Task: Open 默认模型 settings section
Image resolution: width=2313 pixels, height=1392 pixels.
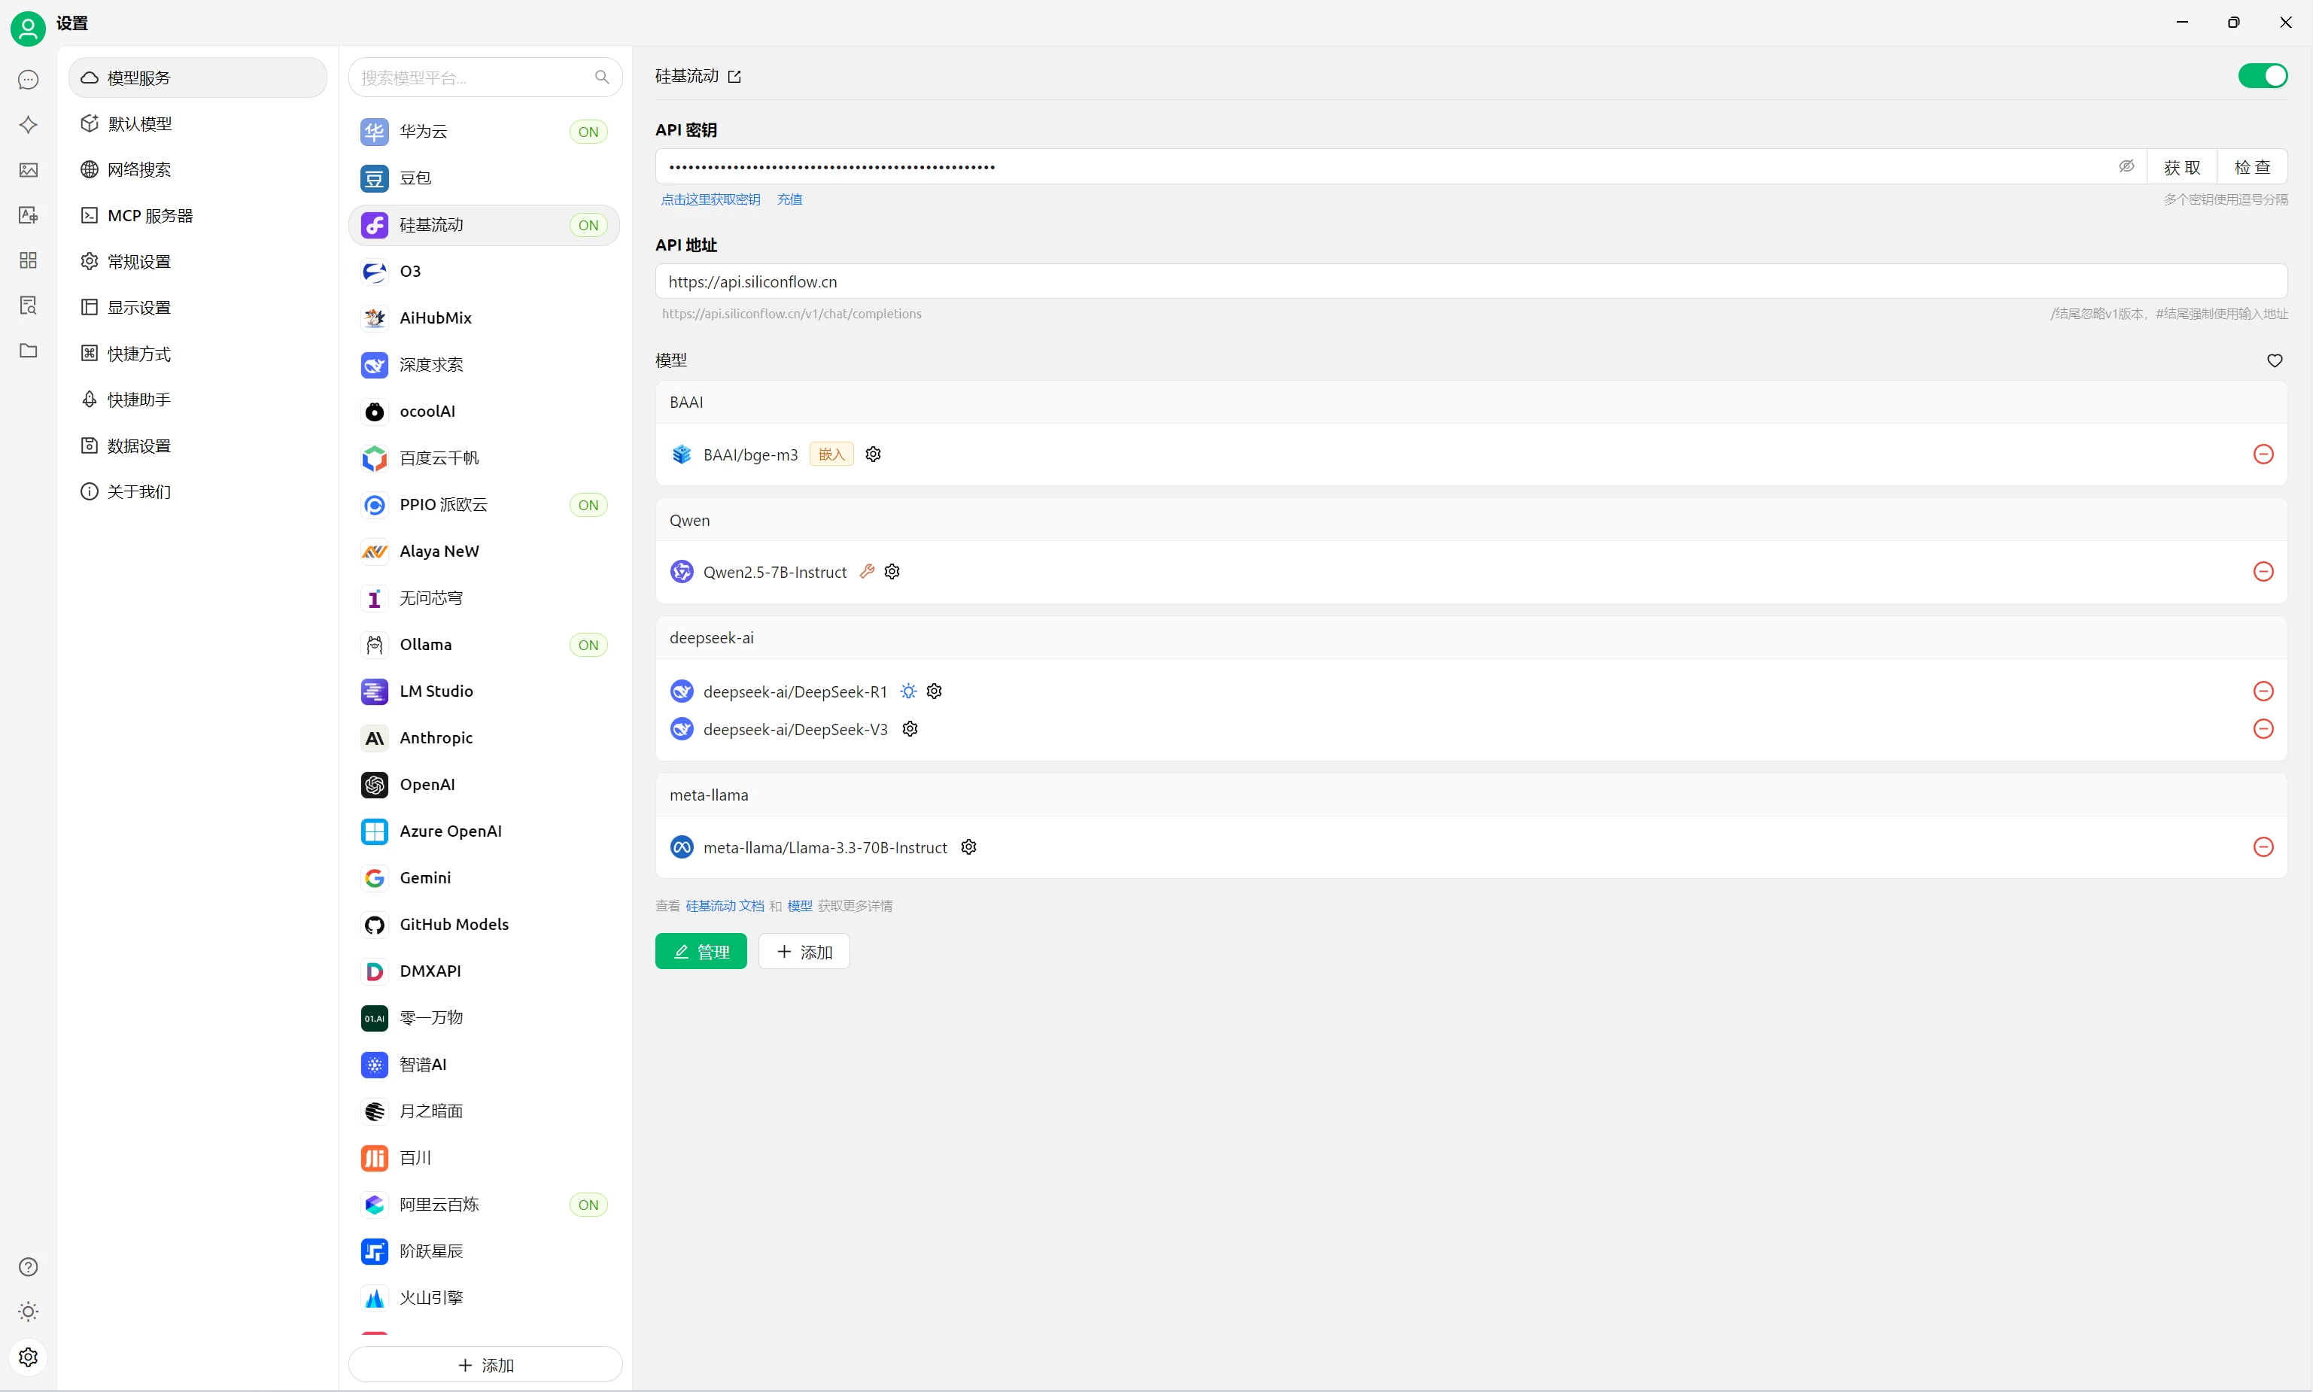Action: click(x=198, y=124)
